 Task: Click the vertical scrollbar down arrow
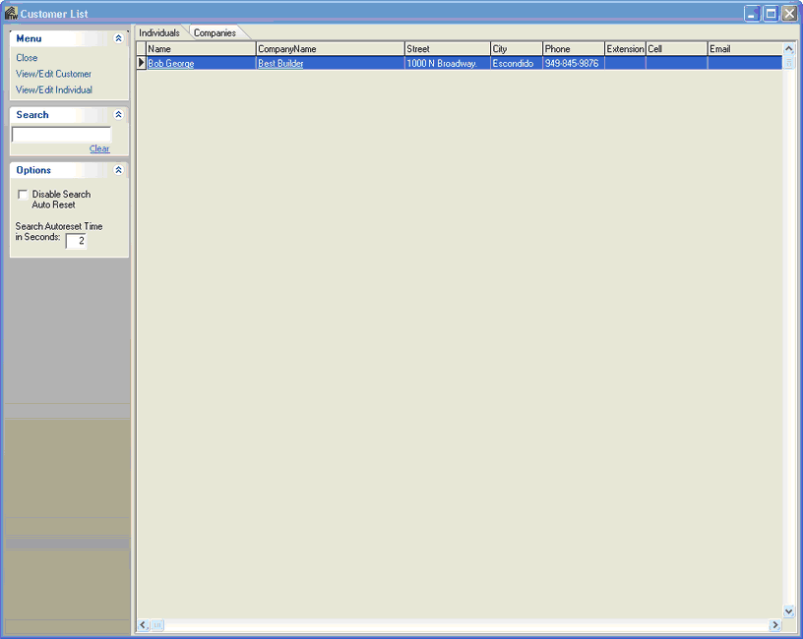point(788,610)
